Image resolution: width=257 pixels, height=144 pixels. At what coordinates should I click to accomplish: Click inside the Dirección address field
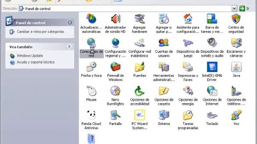125,9
